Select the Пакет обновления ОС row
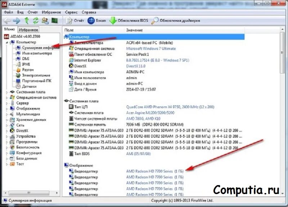 pyautogui.click(x=154, y=55)
